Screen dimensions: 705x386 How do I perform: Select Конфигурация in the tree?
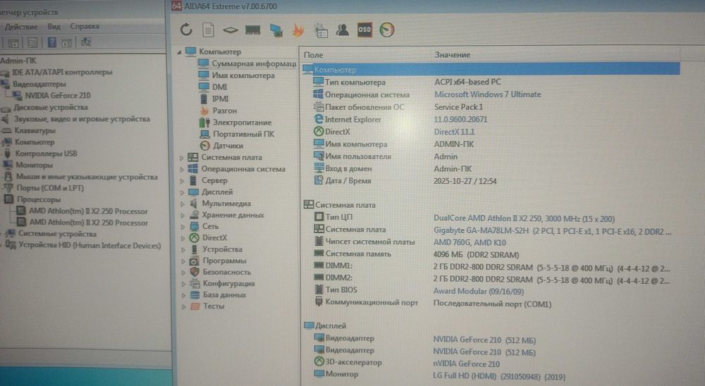(x=228, y=284)
